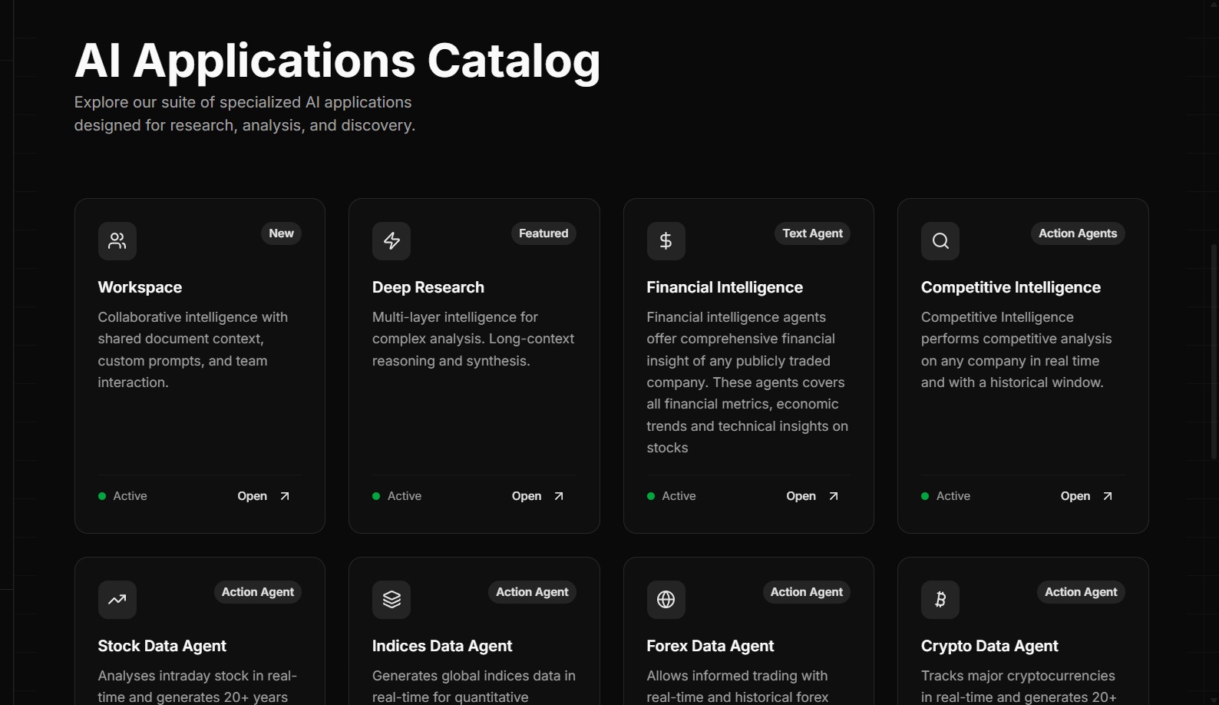1219x705 pixels.
Task: Click the Crypto Data Agent title
Action: tap(989, 646)
